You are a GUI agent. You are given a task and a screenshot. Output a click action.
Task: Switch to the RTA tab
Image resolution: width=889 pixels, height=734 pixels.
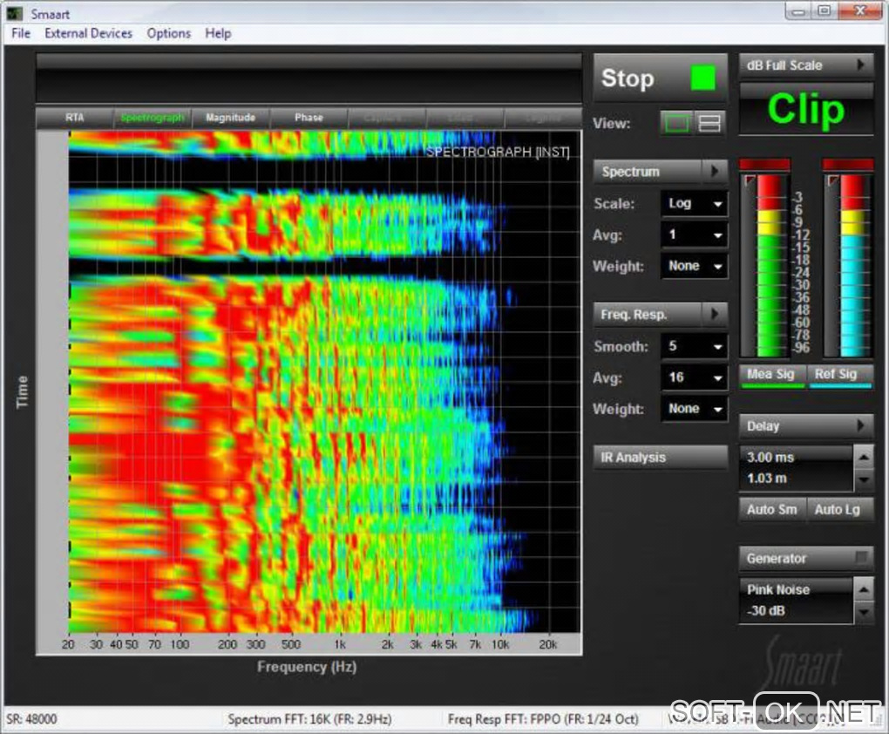[74, 118]
